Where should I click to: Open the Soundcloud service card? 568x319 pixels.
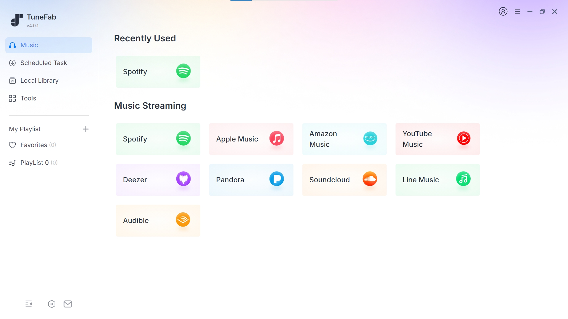pyautogui.click(x=344, y=180)
